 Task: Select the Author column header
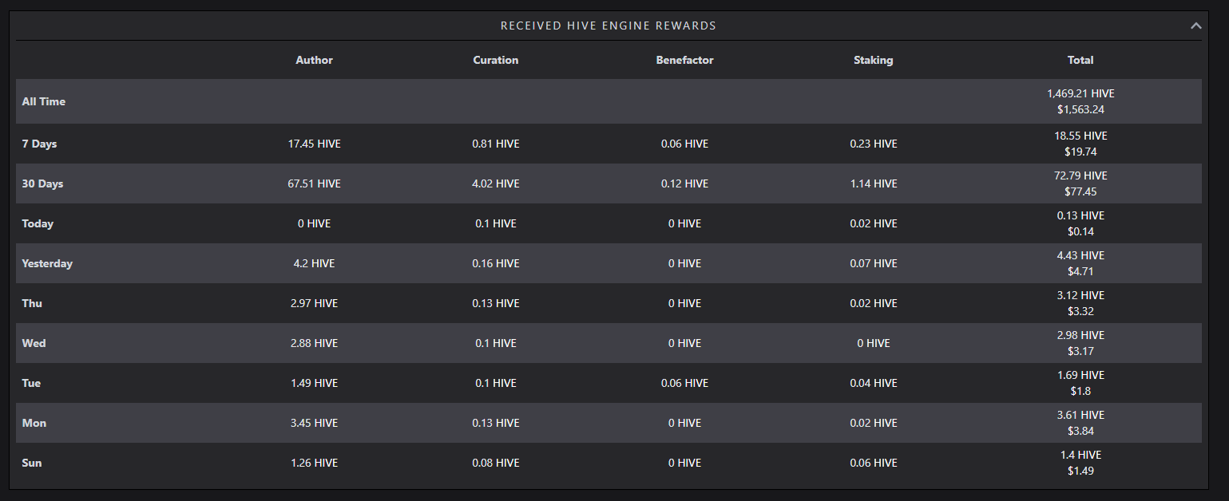click(x=314, y=60)
